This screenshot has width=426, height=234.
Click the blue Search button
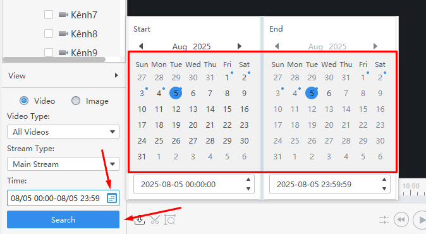(63, 219)
